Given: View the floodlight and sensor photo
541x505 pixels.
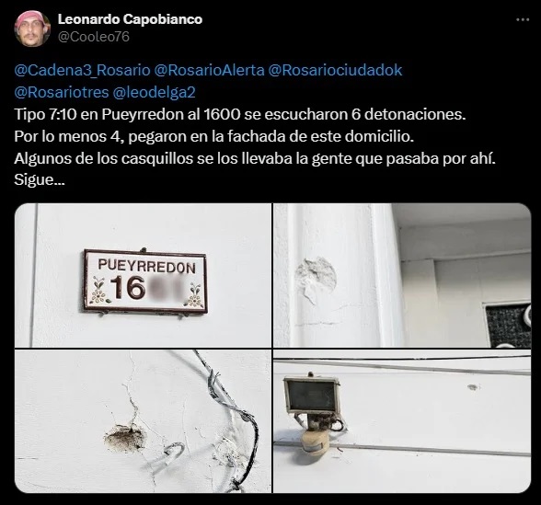Looking at the screenshot, I should [x=402, y=421].
